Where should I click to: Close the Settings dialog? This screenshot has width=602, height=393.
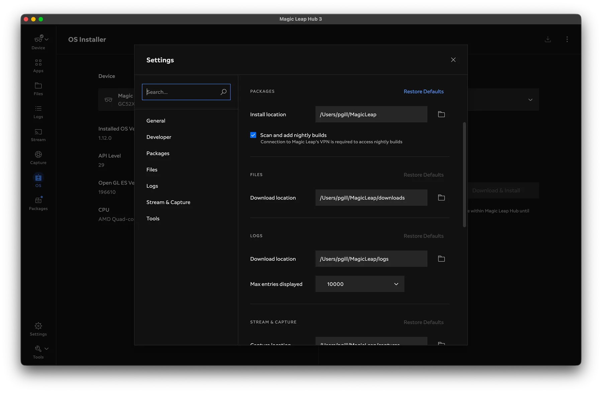[x=453, y=60]
